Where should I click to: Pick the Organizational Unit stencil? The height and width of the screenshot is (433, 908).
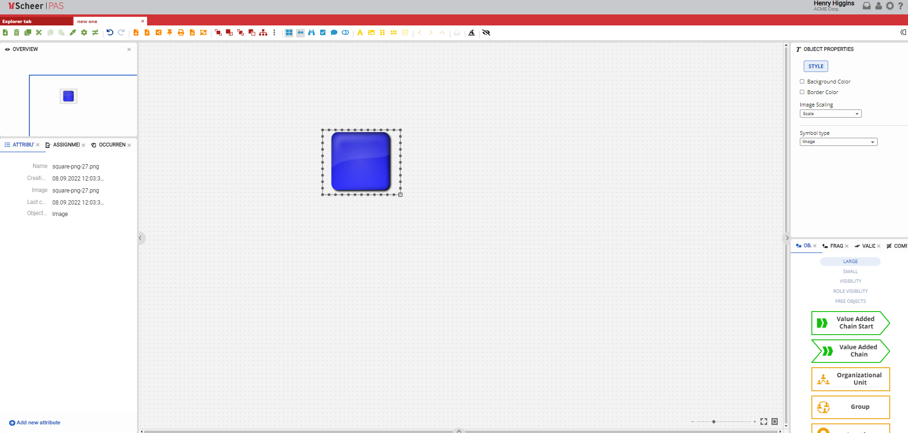point(851,379)
